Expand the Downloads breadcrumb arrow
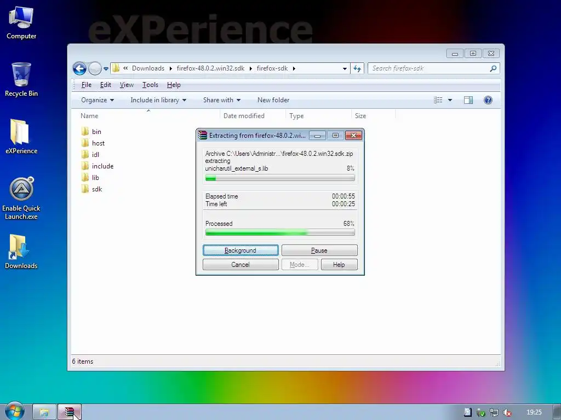Viewport: 561px width, 420px height. click(x=171, y=68)
